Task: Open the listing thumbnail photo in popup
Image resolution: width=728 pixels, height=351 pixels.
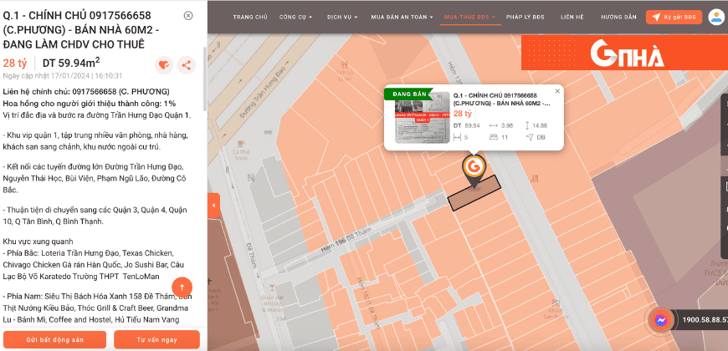Action: [x=422, y=117]
